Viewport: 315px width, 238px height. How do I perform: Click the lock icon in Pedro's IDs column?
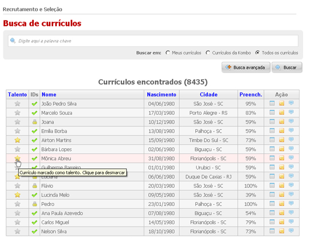pos(34,204)
